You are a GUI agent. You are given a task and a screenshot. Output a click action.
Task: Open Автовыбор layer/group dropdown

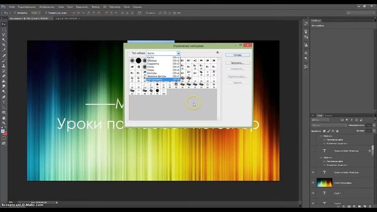point(35,13)
